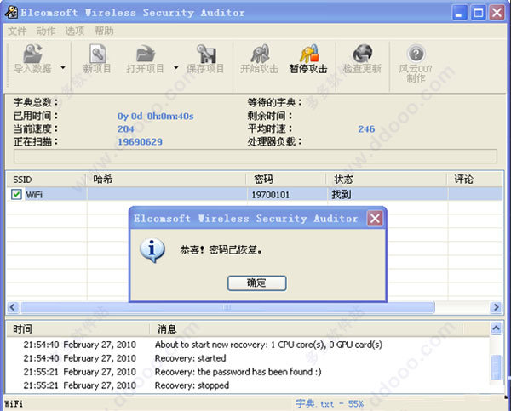Click the 评论 column header
This screenshot has width=511, height=411.
click(475, 180)
